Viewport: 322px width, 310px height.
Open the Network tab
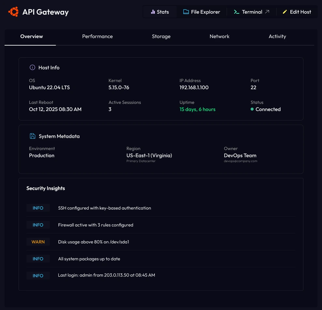[220, 36]
